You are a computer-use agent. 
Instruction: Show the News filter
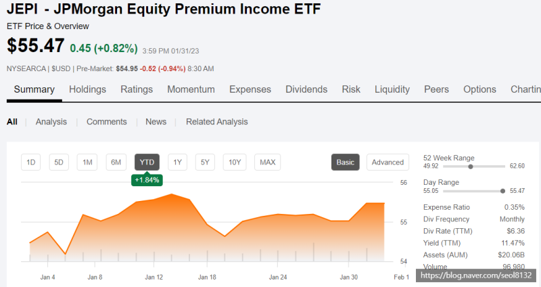pyautogui.click(x=156, y=122)
